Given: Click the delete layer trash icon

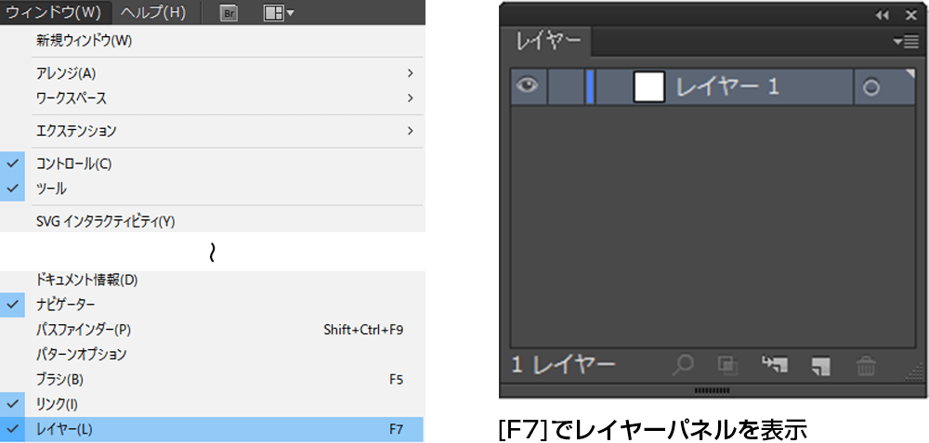Looking at the screenshot, I should pos(866,365).
